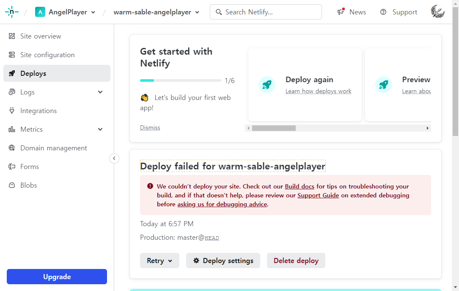Viewport: 459px width, 291px height.
Task: Open the Build docs link
Action: [x=300, y=186]
